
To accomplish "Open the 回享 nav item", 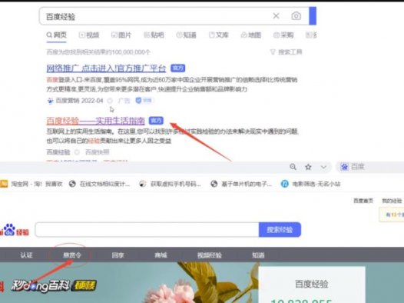I will pyautogui.click(x=118, y=255).
